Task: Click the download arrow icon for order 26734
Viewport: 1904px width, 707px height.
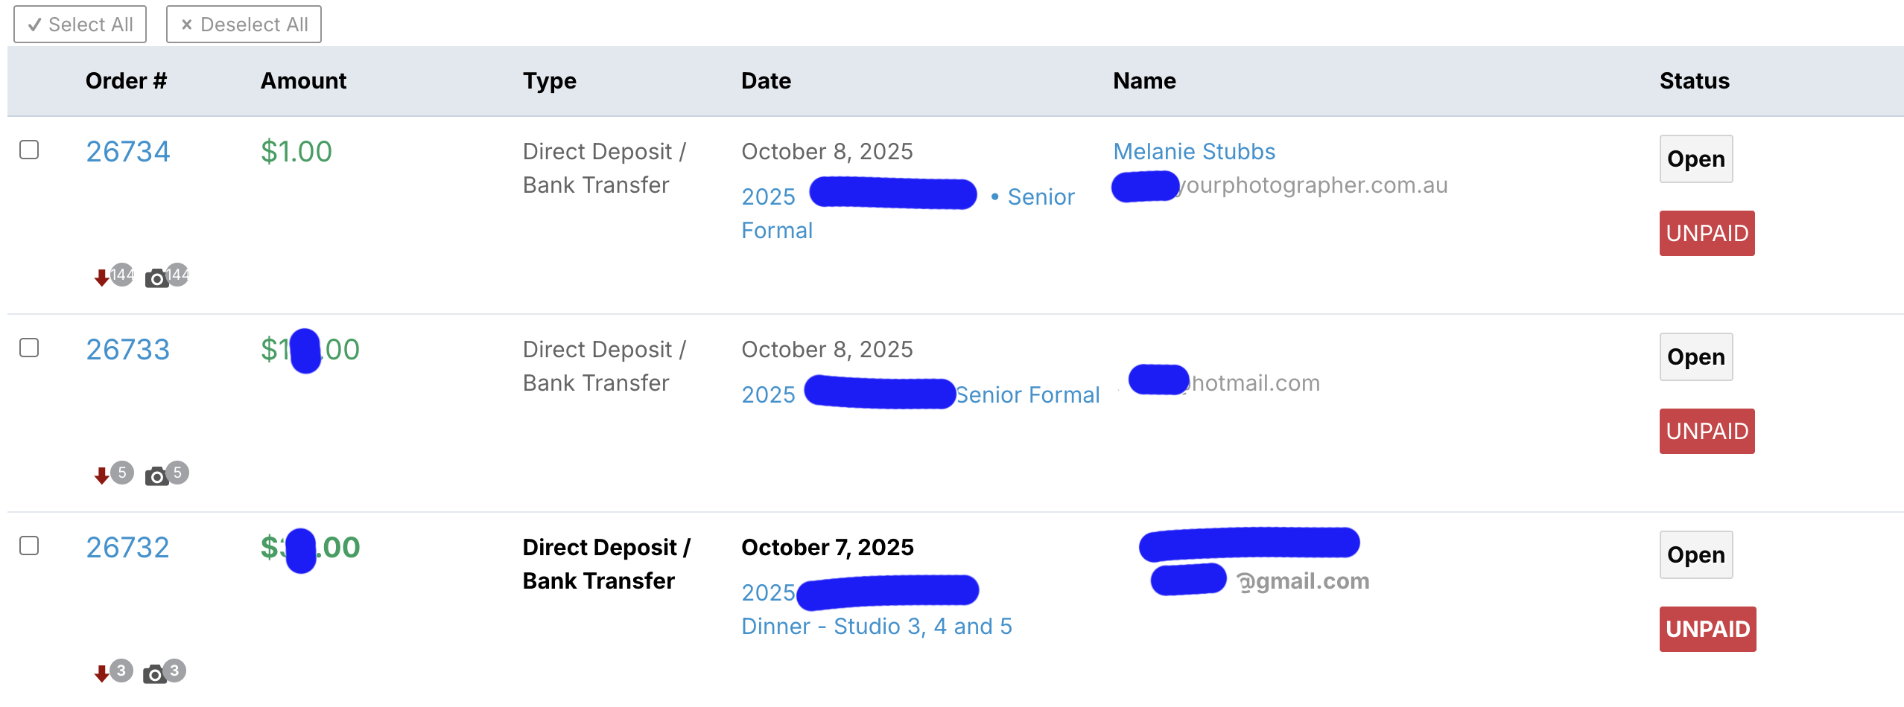Action: tap(102, 278)
